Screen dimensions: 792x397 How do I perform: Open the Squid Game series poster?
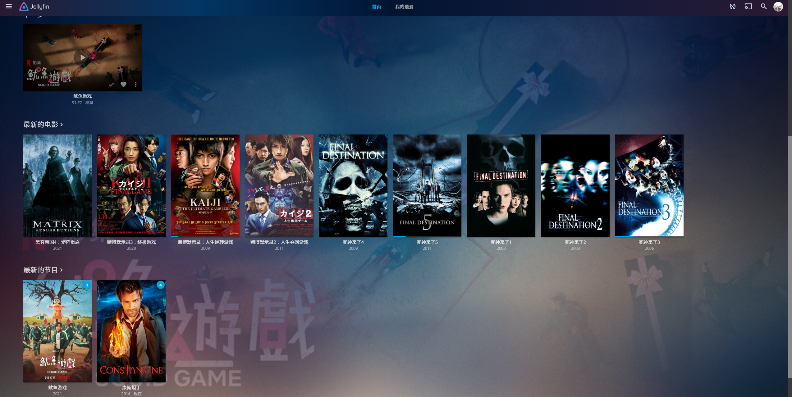(57, 331)
